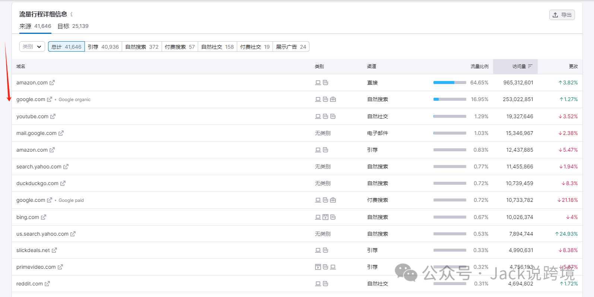This screenshot has height=297, width=594.
Task: Open reddit.com external link icon
Action: tap(47, 284)
